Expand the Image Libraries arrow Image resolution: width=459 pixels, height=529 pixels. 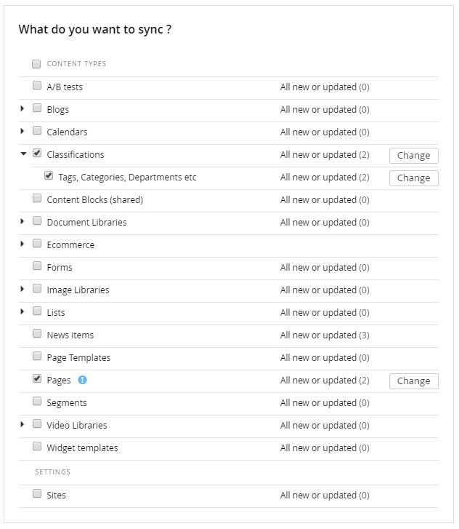click(23, 289)
